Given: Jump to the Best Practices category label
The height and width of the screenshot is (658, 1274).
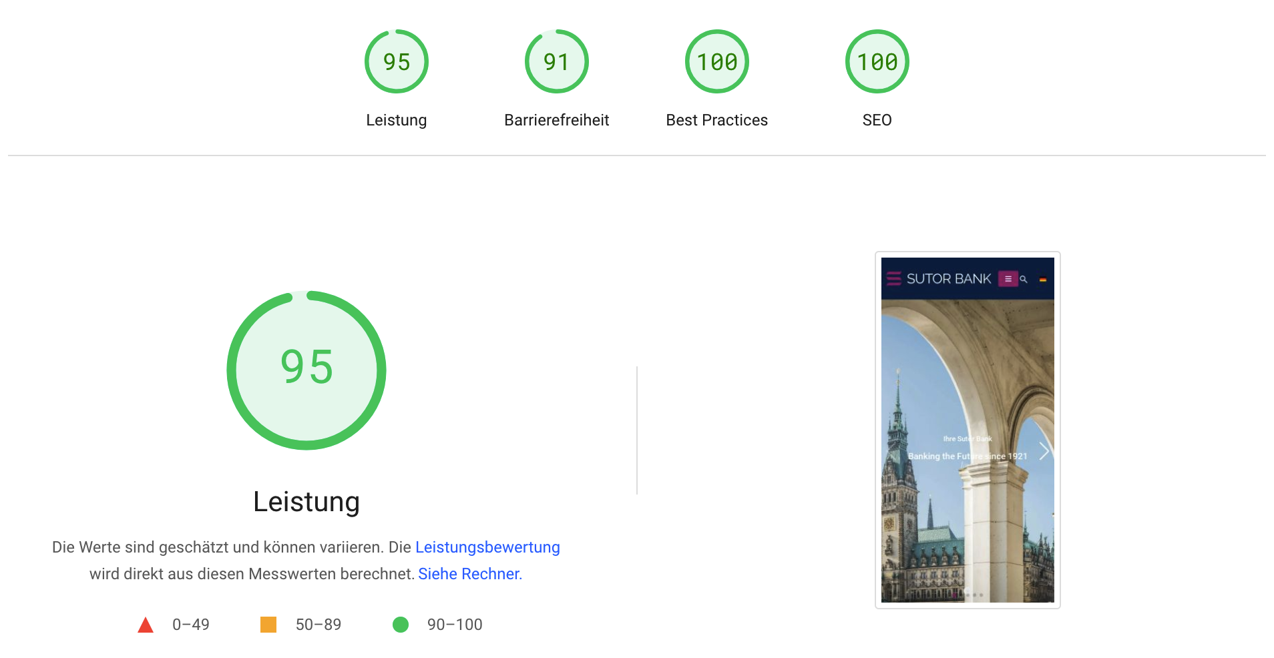Looking at the screenshot, I should click(x=717, y=120).
